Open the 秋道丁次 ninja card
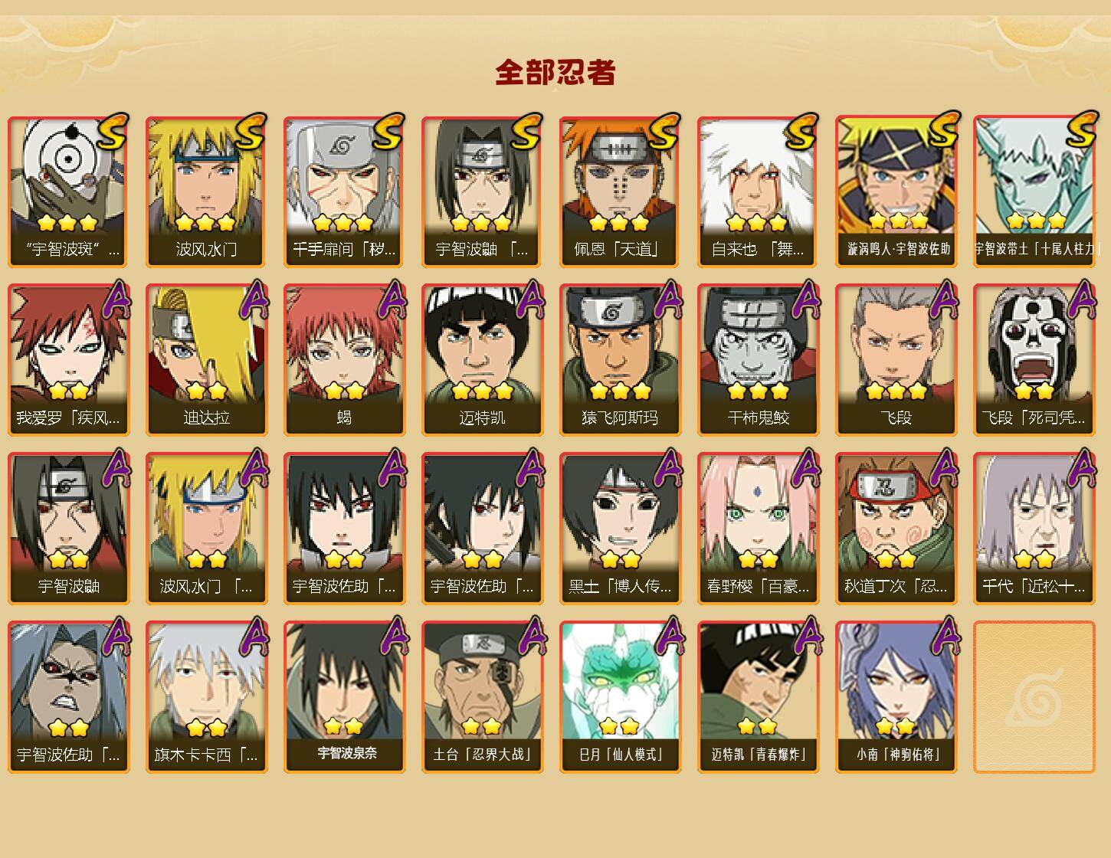 pos(896,529)
